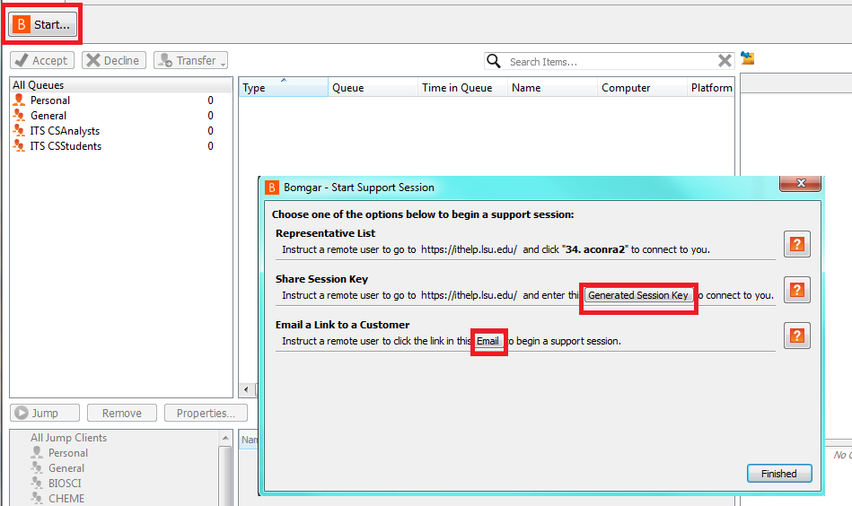
Task: Select the CHEME jump group
Action: pos(66,499)
